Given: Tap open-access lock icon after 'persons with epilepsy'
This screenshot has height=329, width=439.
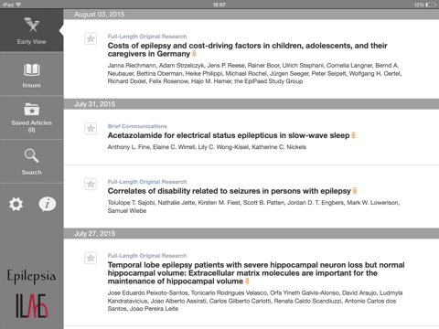Looking at the screenshot, I should 355,191.
